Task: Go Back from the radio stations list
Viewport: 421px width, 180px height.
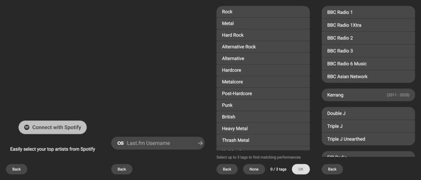Action: click(333, 169)
